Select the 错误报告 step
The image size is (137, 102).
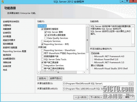pos(7,55)
